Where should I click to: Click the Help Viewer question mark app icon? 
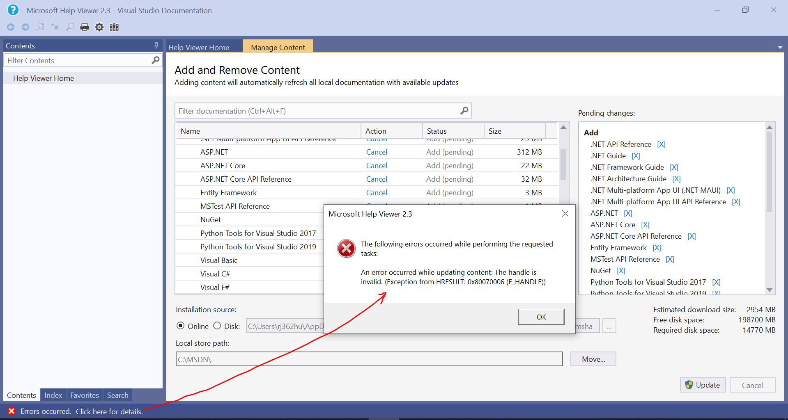13,10
